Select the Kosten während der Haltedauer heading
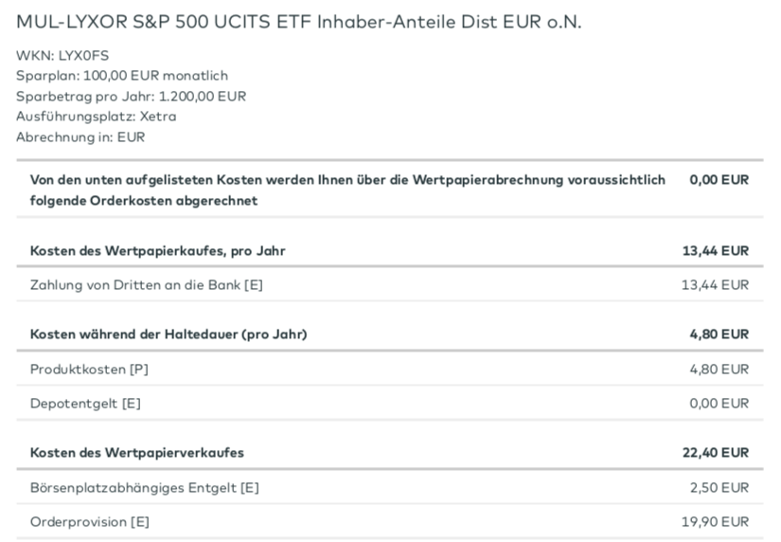The image size is (781, 542). point(169,334)
